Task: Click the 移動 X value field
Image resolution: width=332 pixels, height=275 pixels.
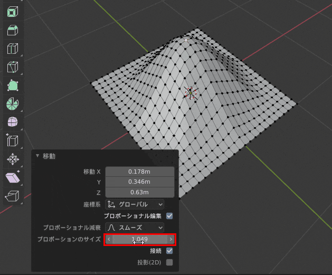Action: coord(140,172)
